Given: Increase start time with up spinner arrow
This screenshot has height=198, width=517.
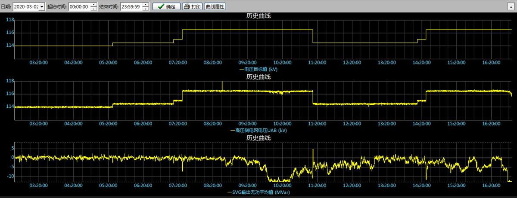Looking at the screenshot, I should click(x=93, y=5).
